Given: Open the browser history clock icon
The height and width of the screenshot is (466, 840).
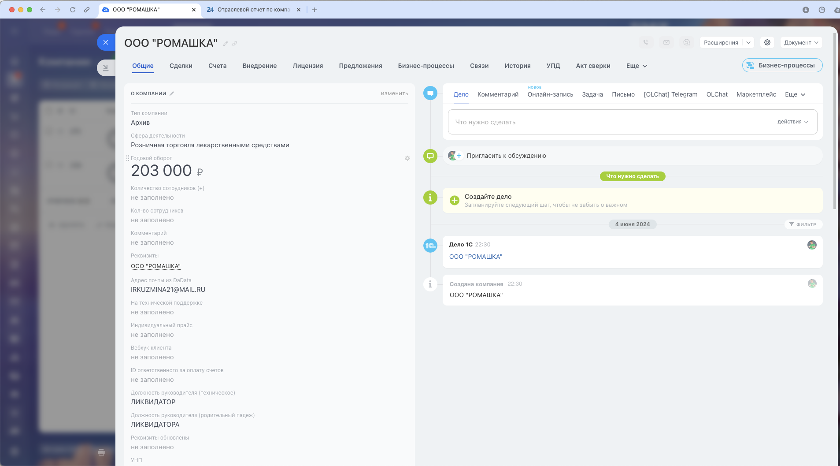Looking at the screenshot, I should coord(822,10).
